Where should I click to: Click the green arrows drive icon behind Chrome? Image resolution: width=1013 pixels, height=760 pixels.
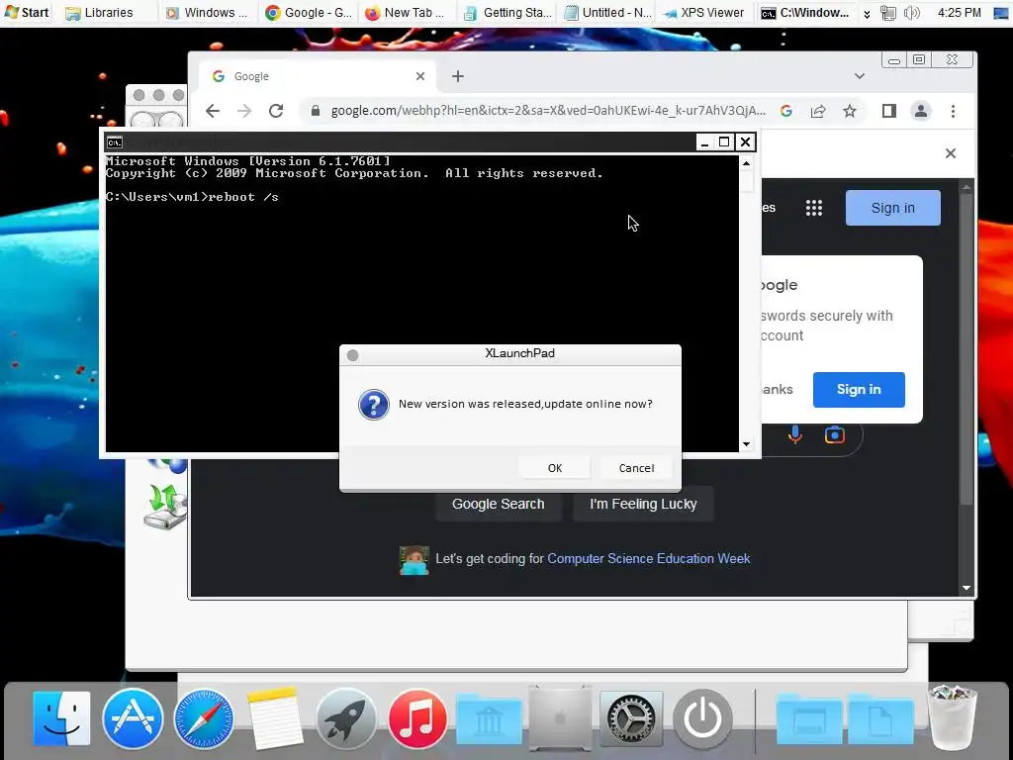[x=165, y=507]
